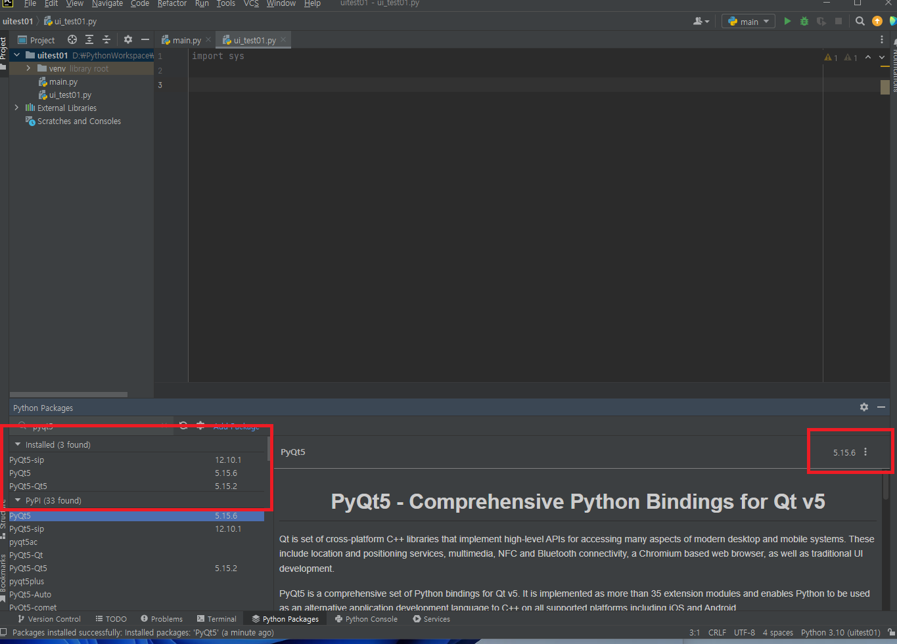Open the Problems tool window

point(162,619)
